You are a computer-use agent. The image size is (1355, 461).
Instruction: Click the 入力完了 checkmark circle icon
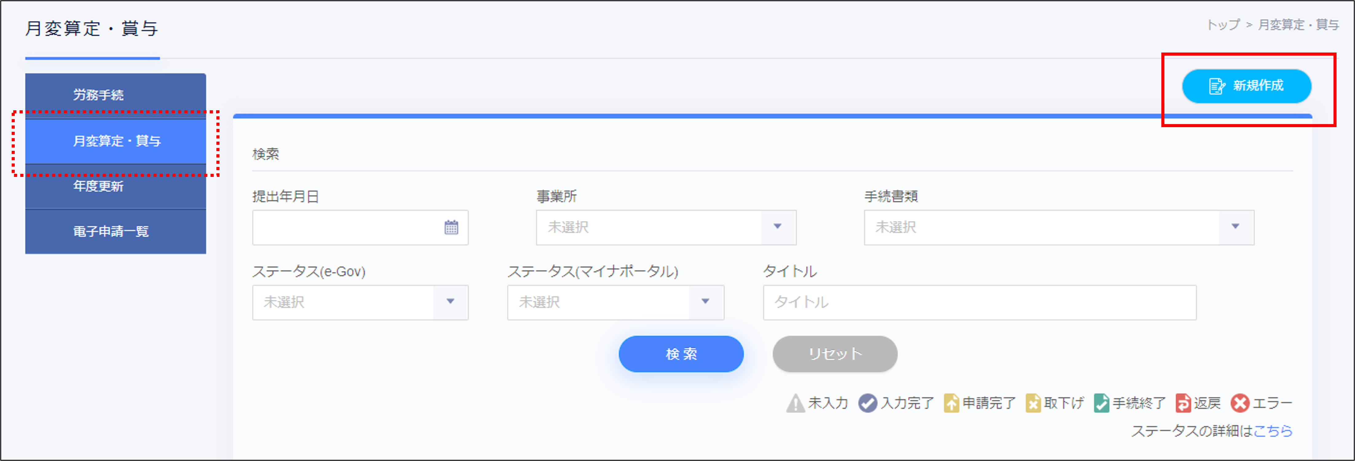tap(867, 403)
